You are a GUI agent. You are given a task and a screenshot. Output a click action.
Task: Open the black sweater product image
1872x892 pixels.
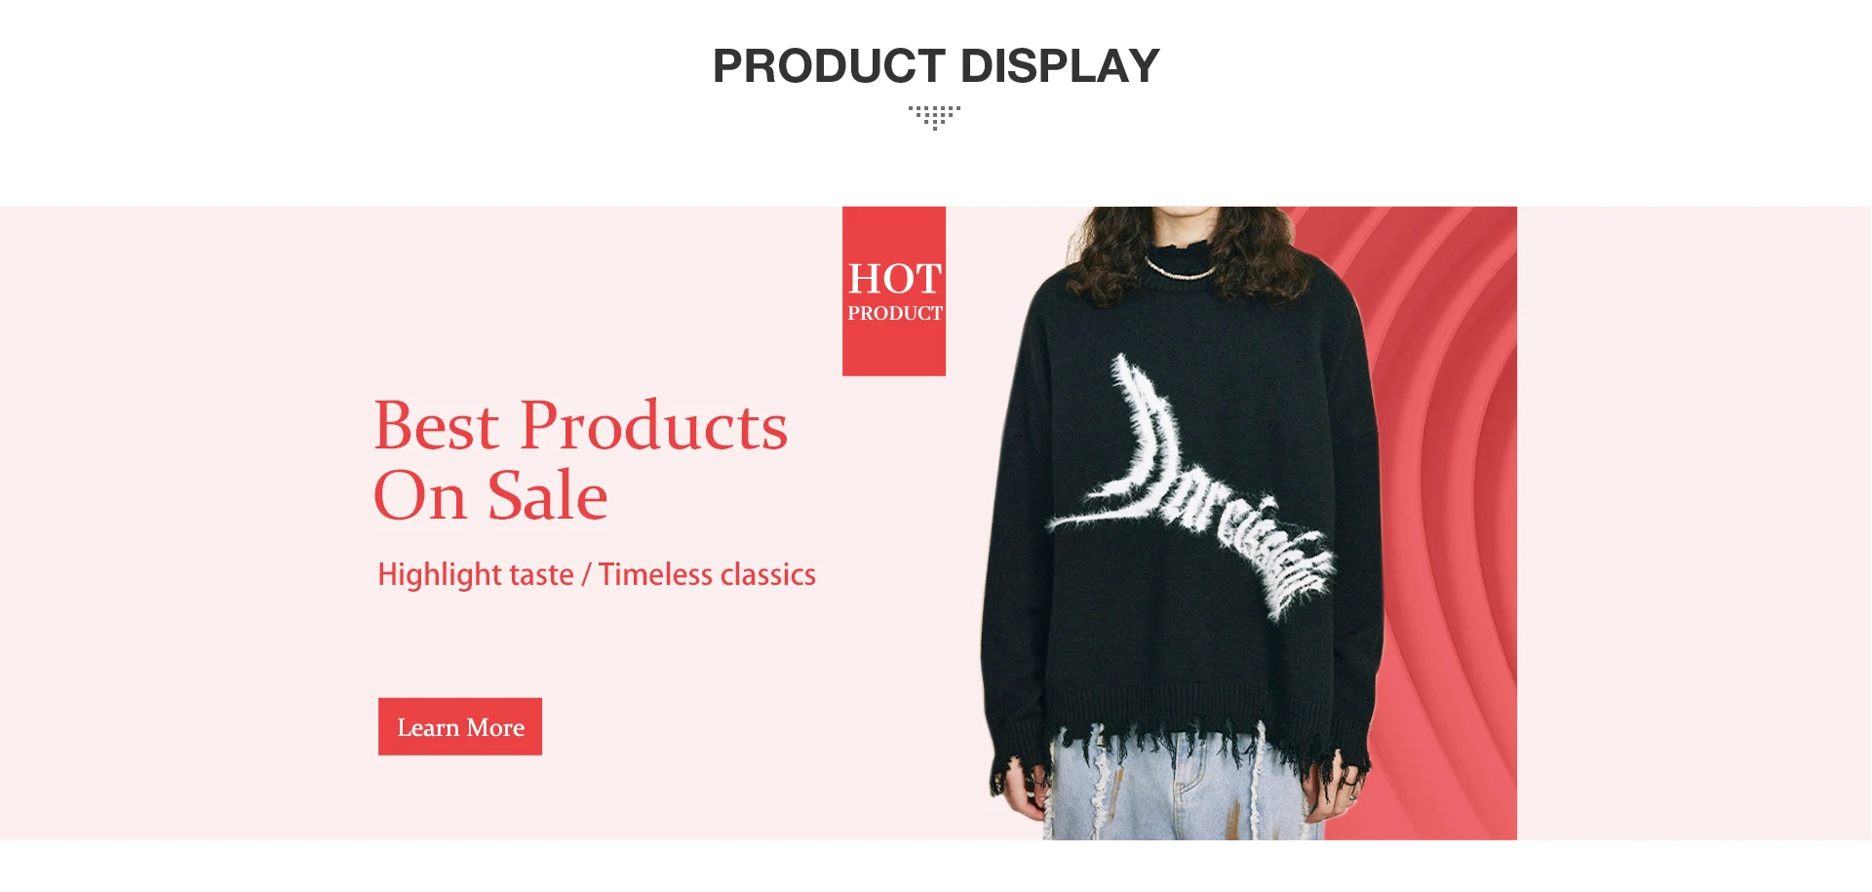click(1182, 523)
